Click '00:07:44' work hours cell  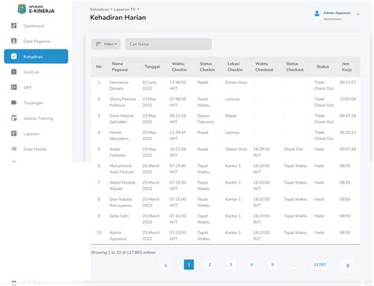[x=348, y=149]
